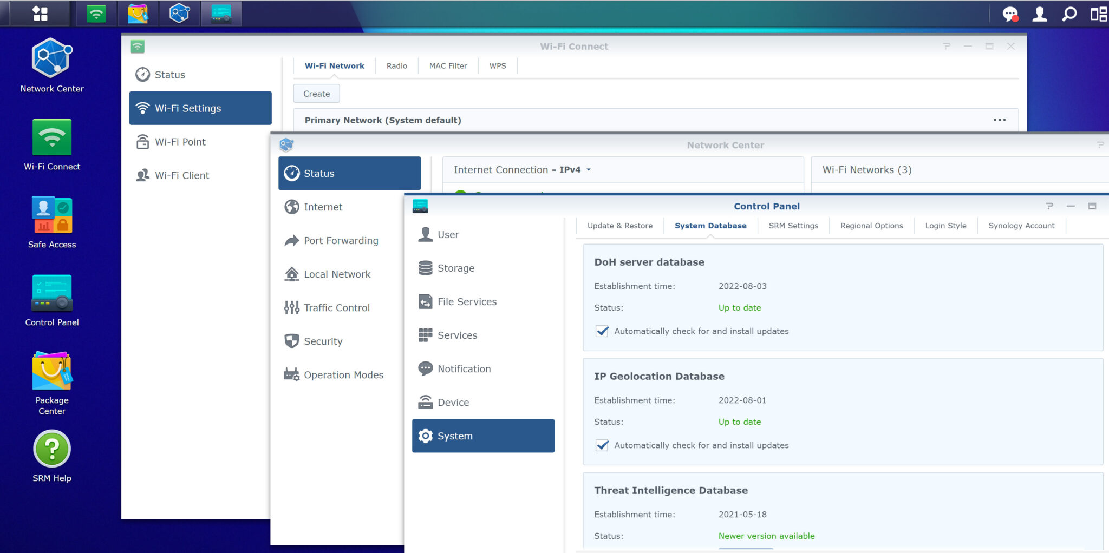Open Control Panel desktop shortcut
Viewport: 1109px width, 553px height.
pos(52,300)
